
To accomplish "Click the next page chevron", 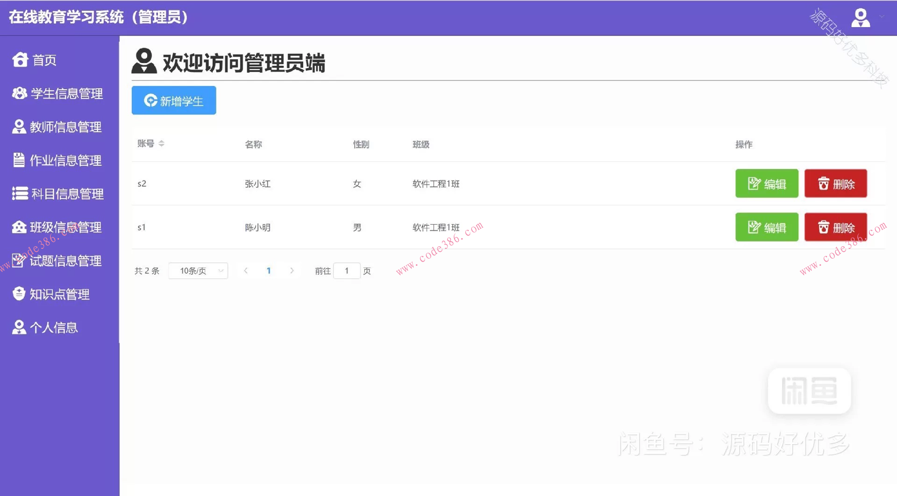I will (292, 270).
